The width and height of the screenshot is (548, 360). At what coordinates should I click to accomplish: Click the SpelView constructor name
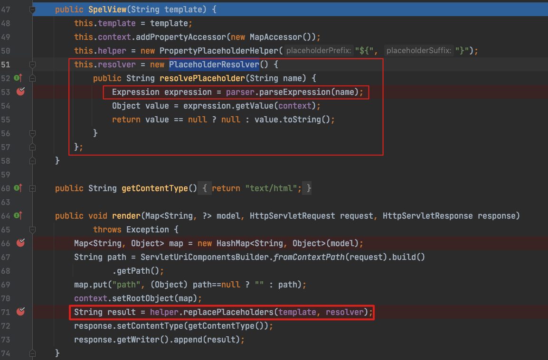(107, 9)
